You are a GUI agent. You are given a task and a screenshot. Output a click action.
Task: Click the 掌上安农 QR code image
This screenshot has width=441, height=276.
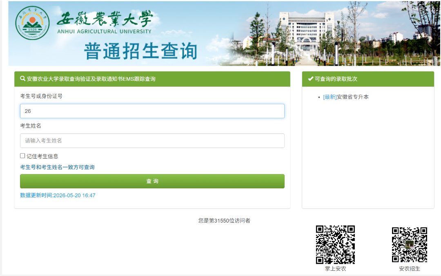coord(335,245)
